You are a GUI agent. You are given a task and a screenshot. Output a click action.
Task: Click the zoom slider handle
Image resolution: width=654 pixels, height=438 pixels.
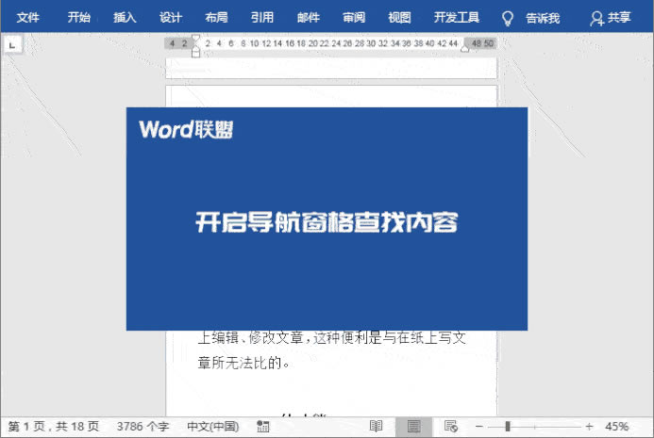pyautogui.click(x=508, y=427)
